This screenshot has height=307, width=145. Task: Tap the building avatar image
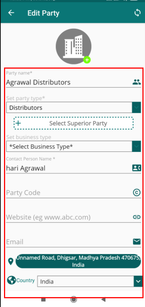tap(73, 46)
